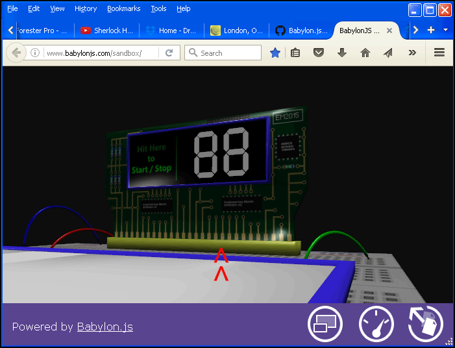
Task: Click Hit Here to Start / Stop on display
Action: tap(151, 159)
